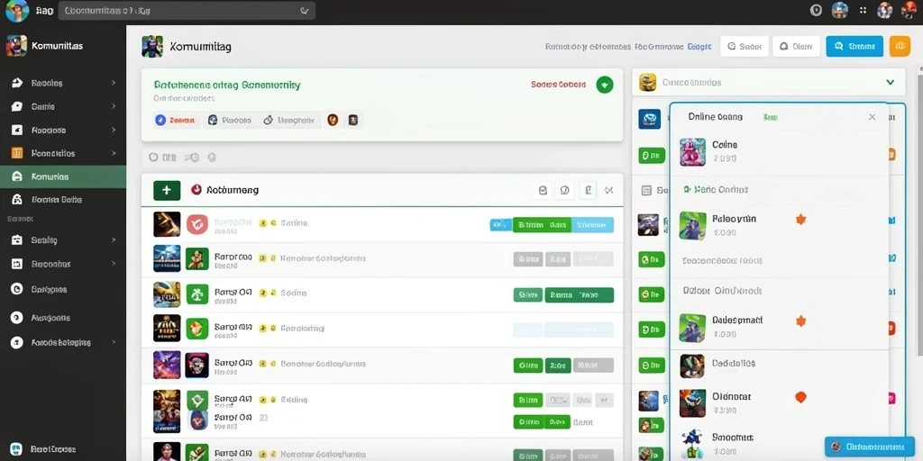
Task: Click the green speaker icon beside Nerio Onrinot
Action: tap(686, 189)
